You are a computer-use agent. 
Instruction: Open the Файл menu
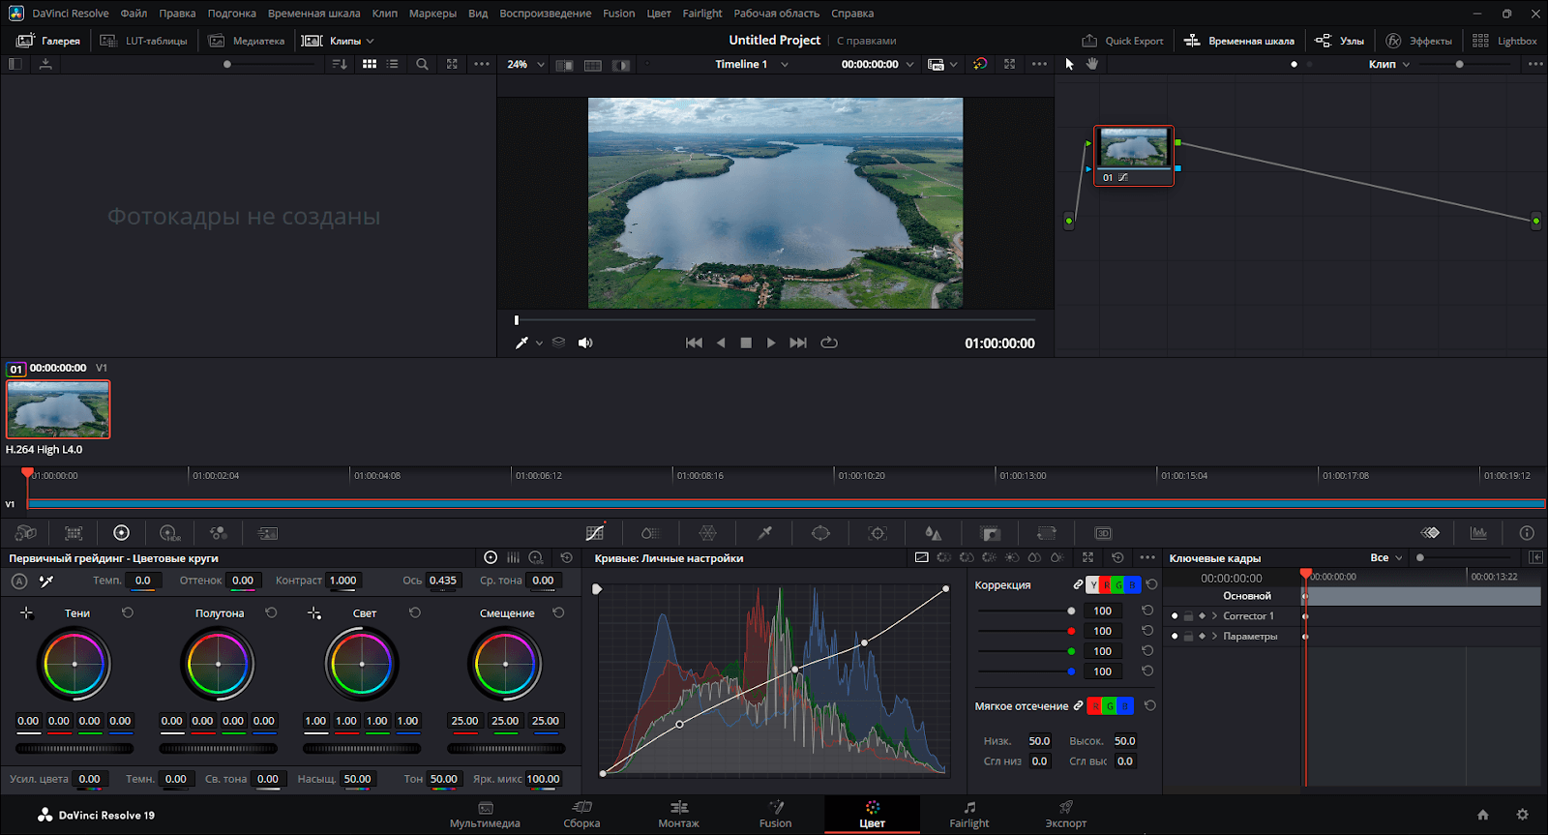(x=134, y=14)
